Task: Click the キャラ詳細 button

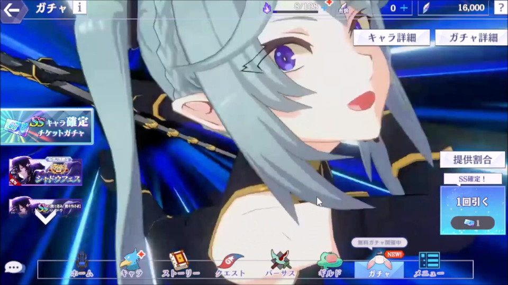Action: click(392, 37)
